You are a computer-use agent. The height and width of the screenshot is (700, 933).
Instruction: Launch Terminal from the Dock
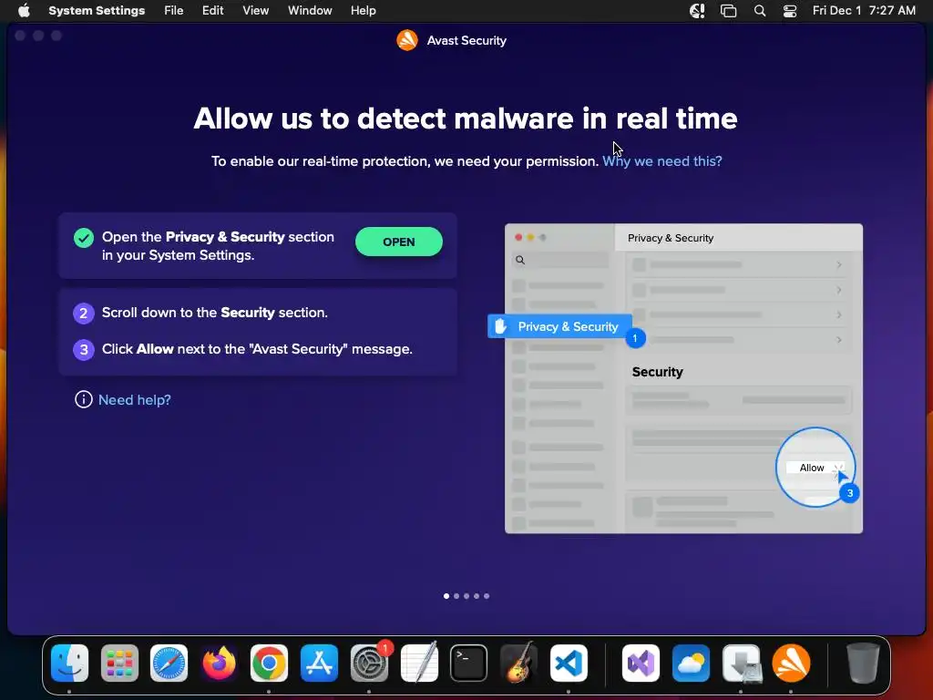point(469,663)
